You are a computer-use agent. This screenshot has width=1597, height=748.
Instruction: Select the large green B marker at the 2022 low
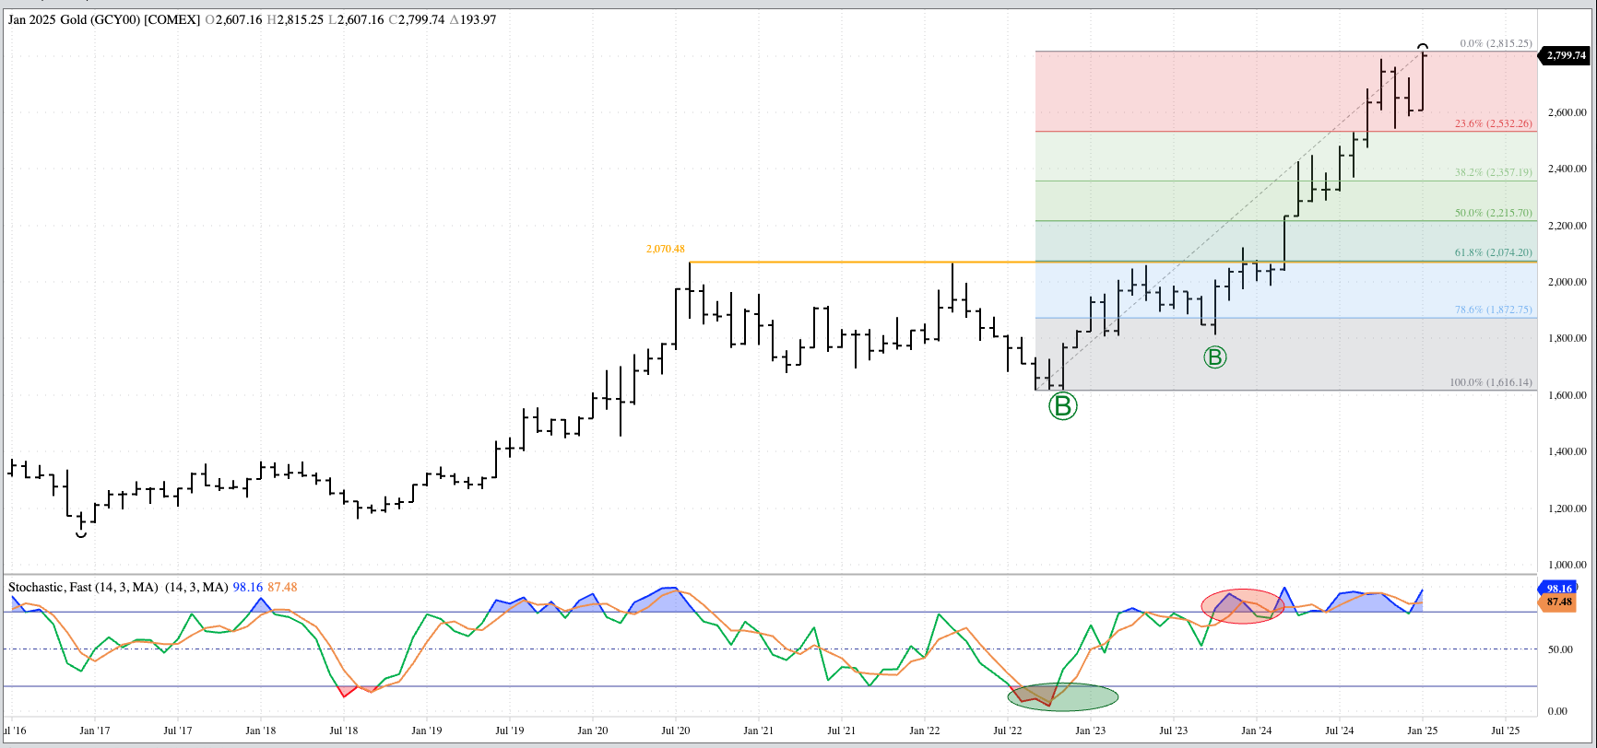coord(1062,405)
